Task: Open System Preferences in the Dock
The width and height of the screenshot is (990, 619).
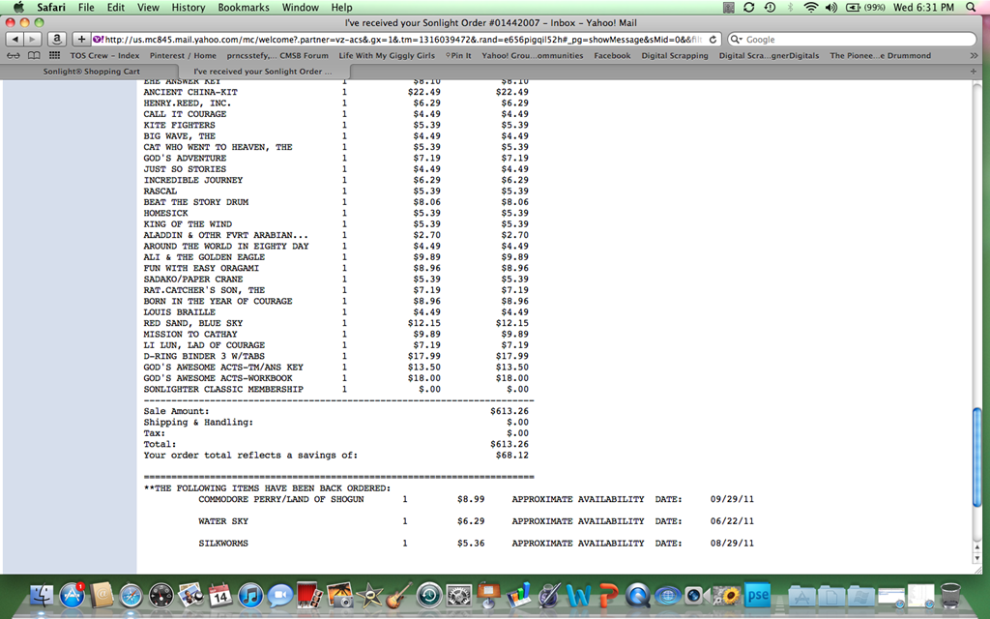Action: tap(459, 596)
